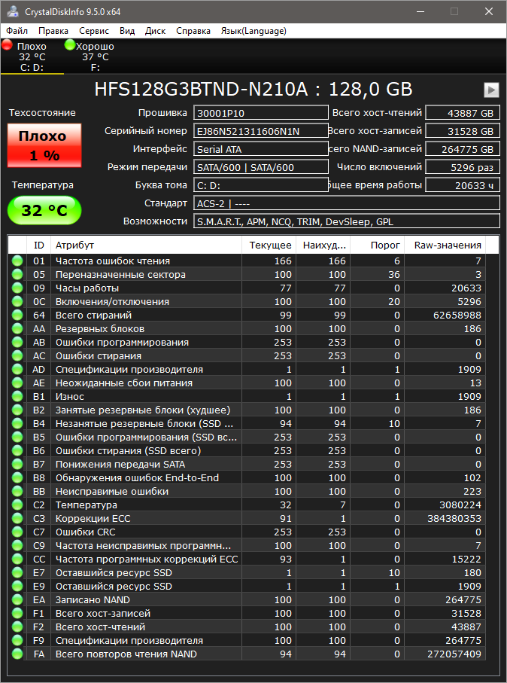Click total NAND writes value 264775 GB

tap(463, 149)
